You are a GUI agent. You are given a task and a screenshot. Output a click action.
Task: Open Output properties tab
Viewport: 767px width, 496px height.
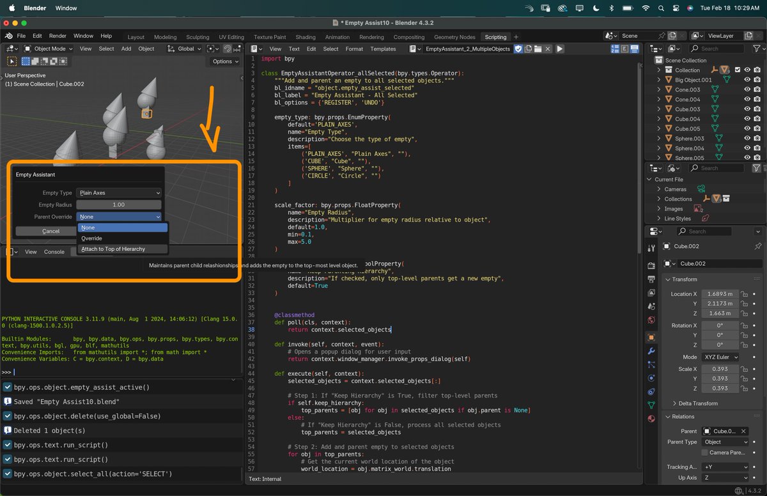651,279
